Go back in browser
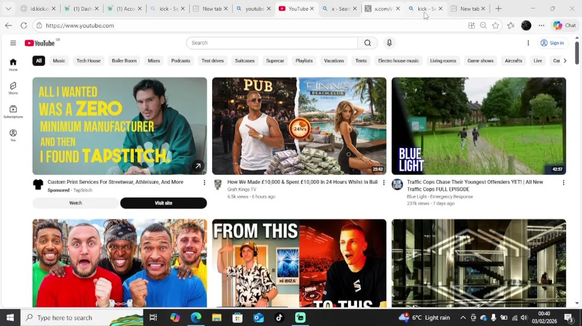The width and height of the screenshot is (582, 326). (x=8, y=26)
